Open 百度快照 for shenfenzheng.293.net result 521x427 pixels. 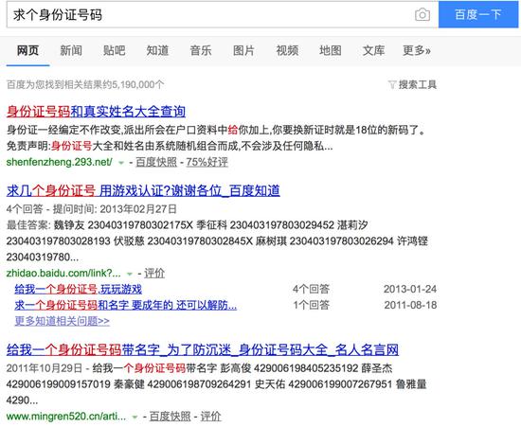[x=156, y=162]
